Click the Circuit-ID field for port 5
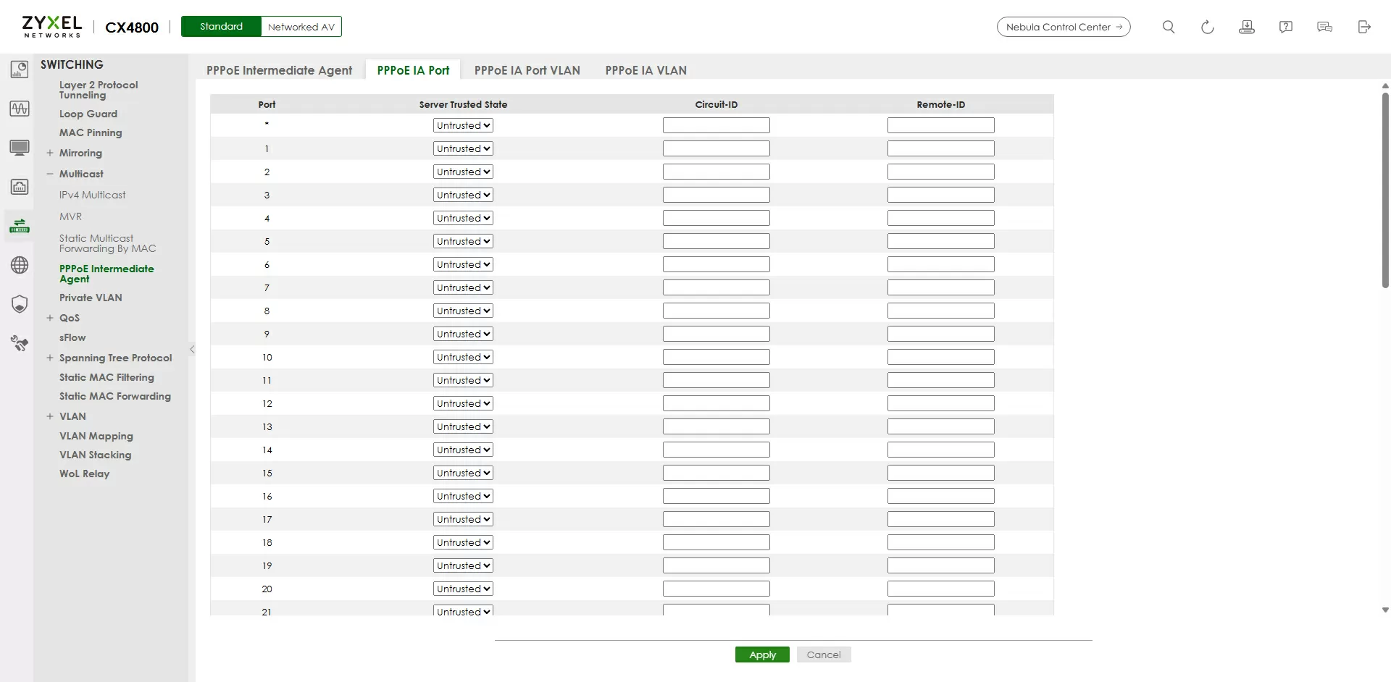The width and height of the screenshot is (1391, 682). pyautogui.click(x=716, y=241)
